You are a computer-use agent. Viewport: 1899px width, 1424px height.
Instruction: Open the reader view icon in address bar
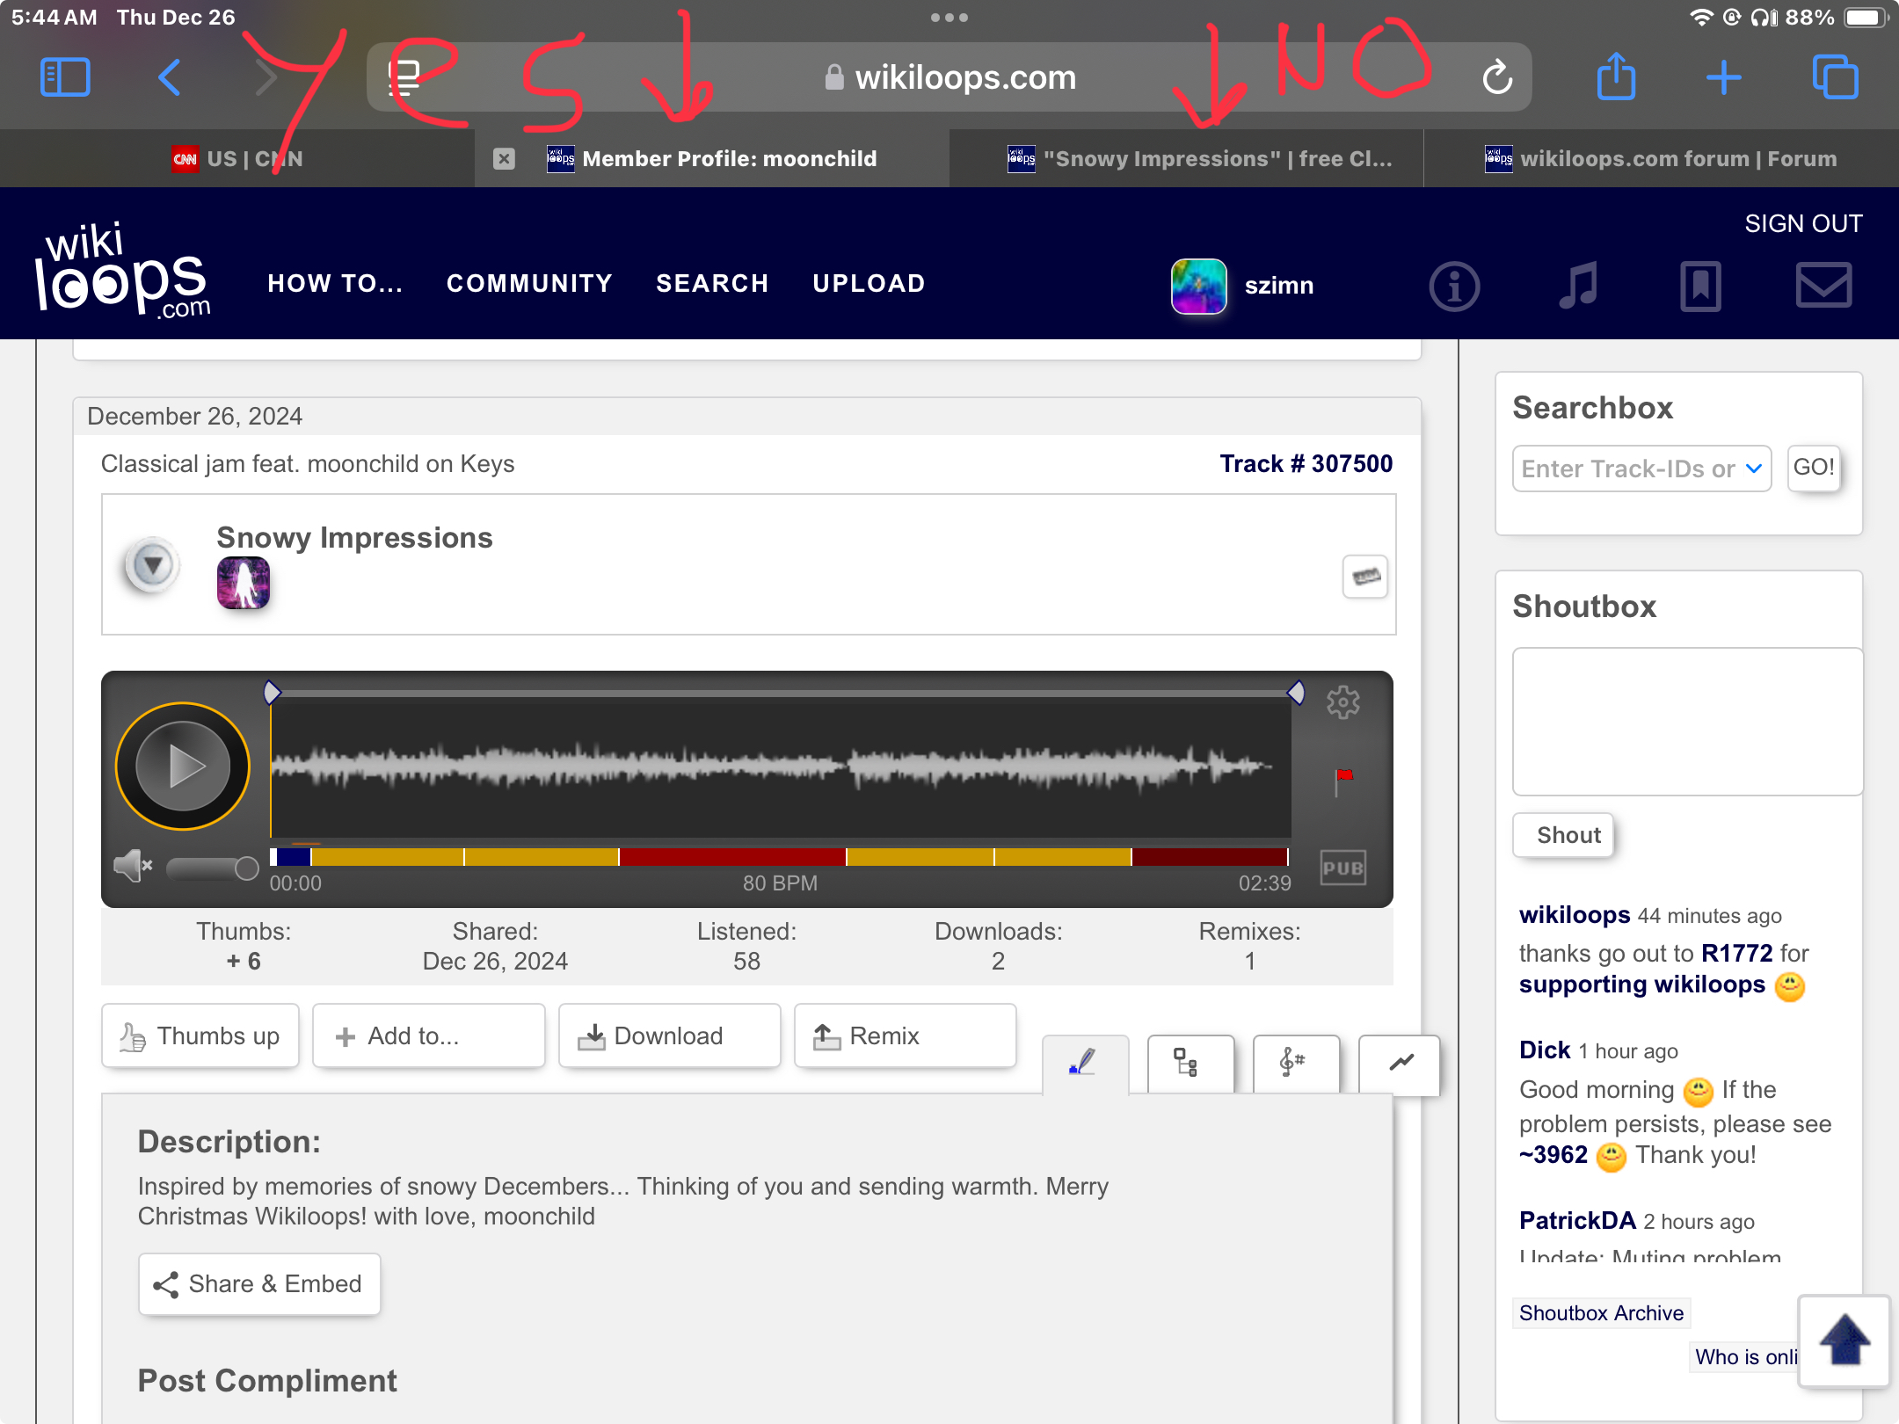(404, 77)
